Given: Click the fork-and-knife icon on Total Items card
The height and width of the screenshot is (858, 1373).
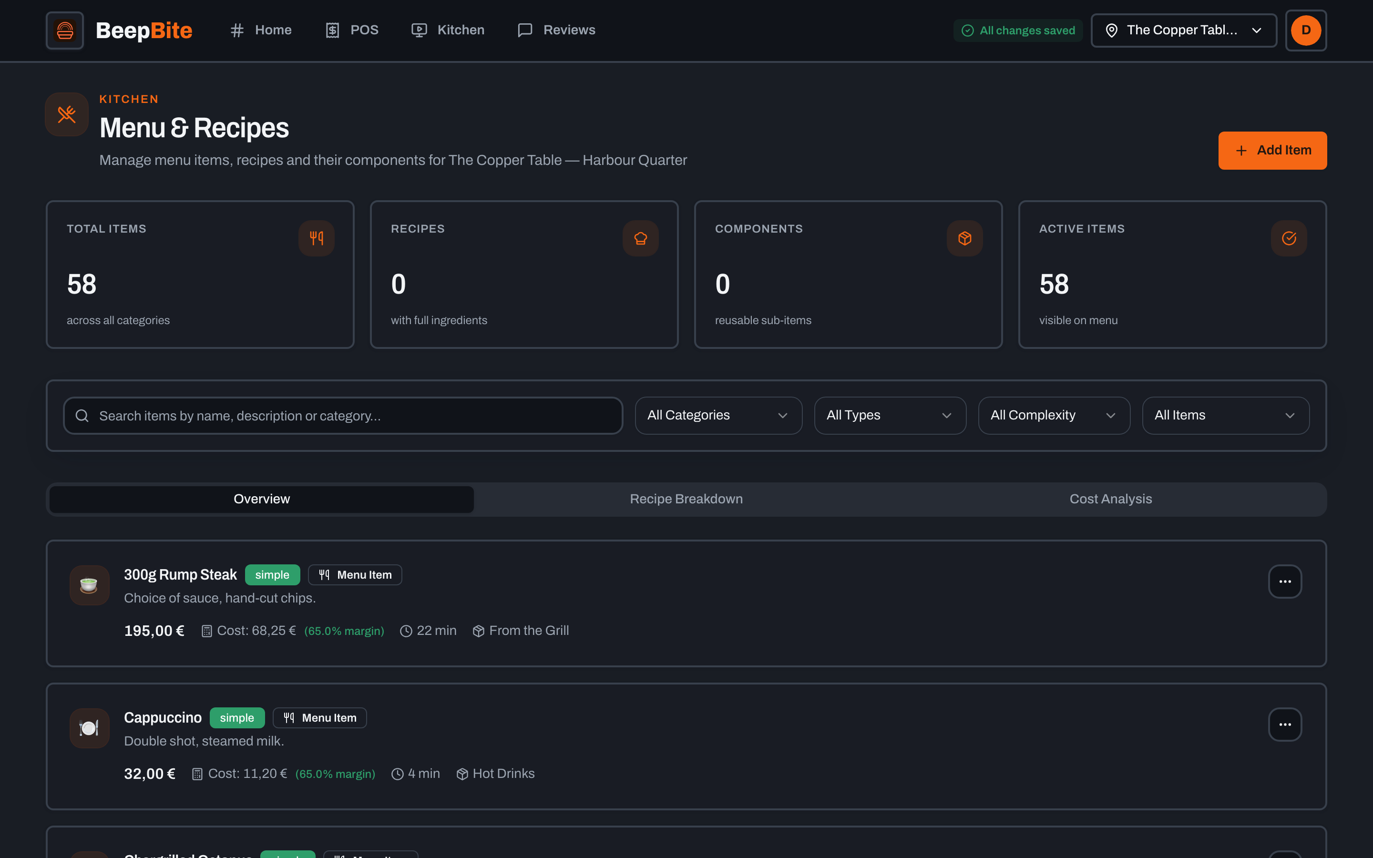Looking at the screenshot, I should click(x=317, y=238).
